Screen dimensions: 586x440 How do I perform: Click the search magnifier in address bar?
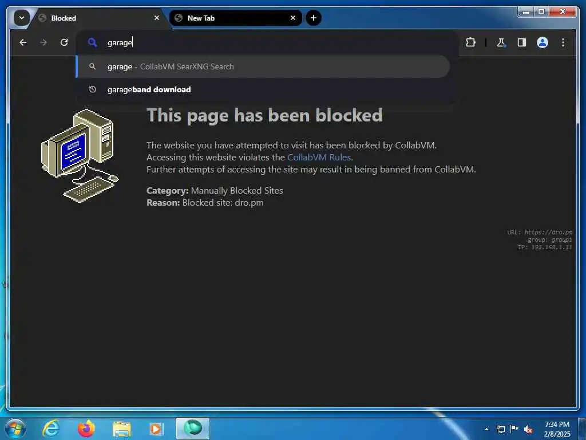[92, 42]
